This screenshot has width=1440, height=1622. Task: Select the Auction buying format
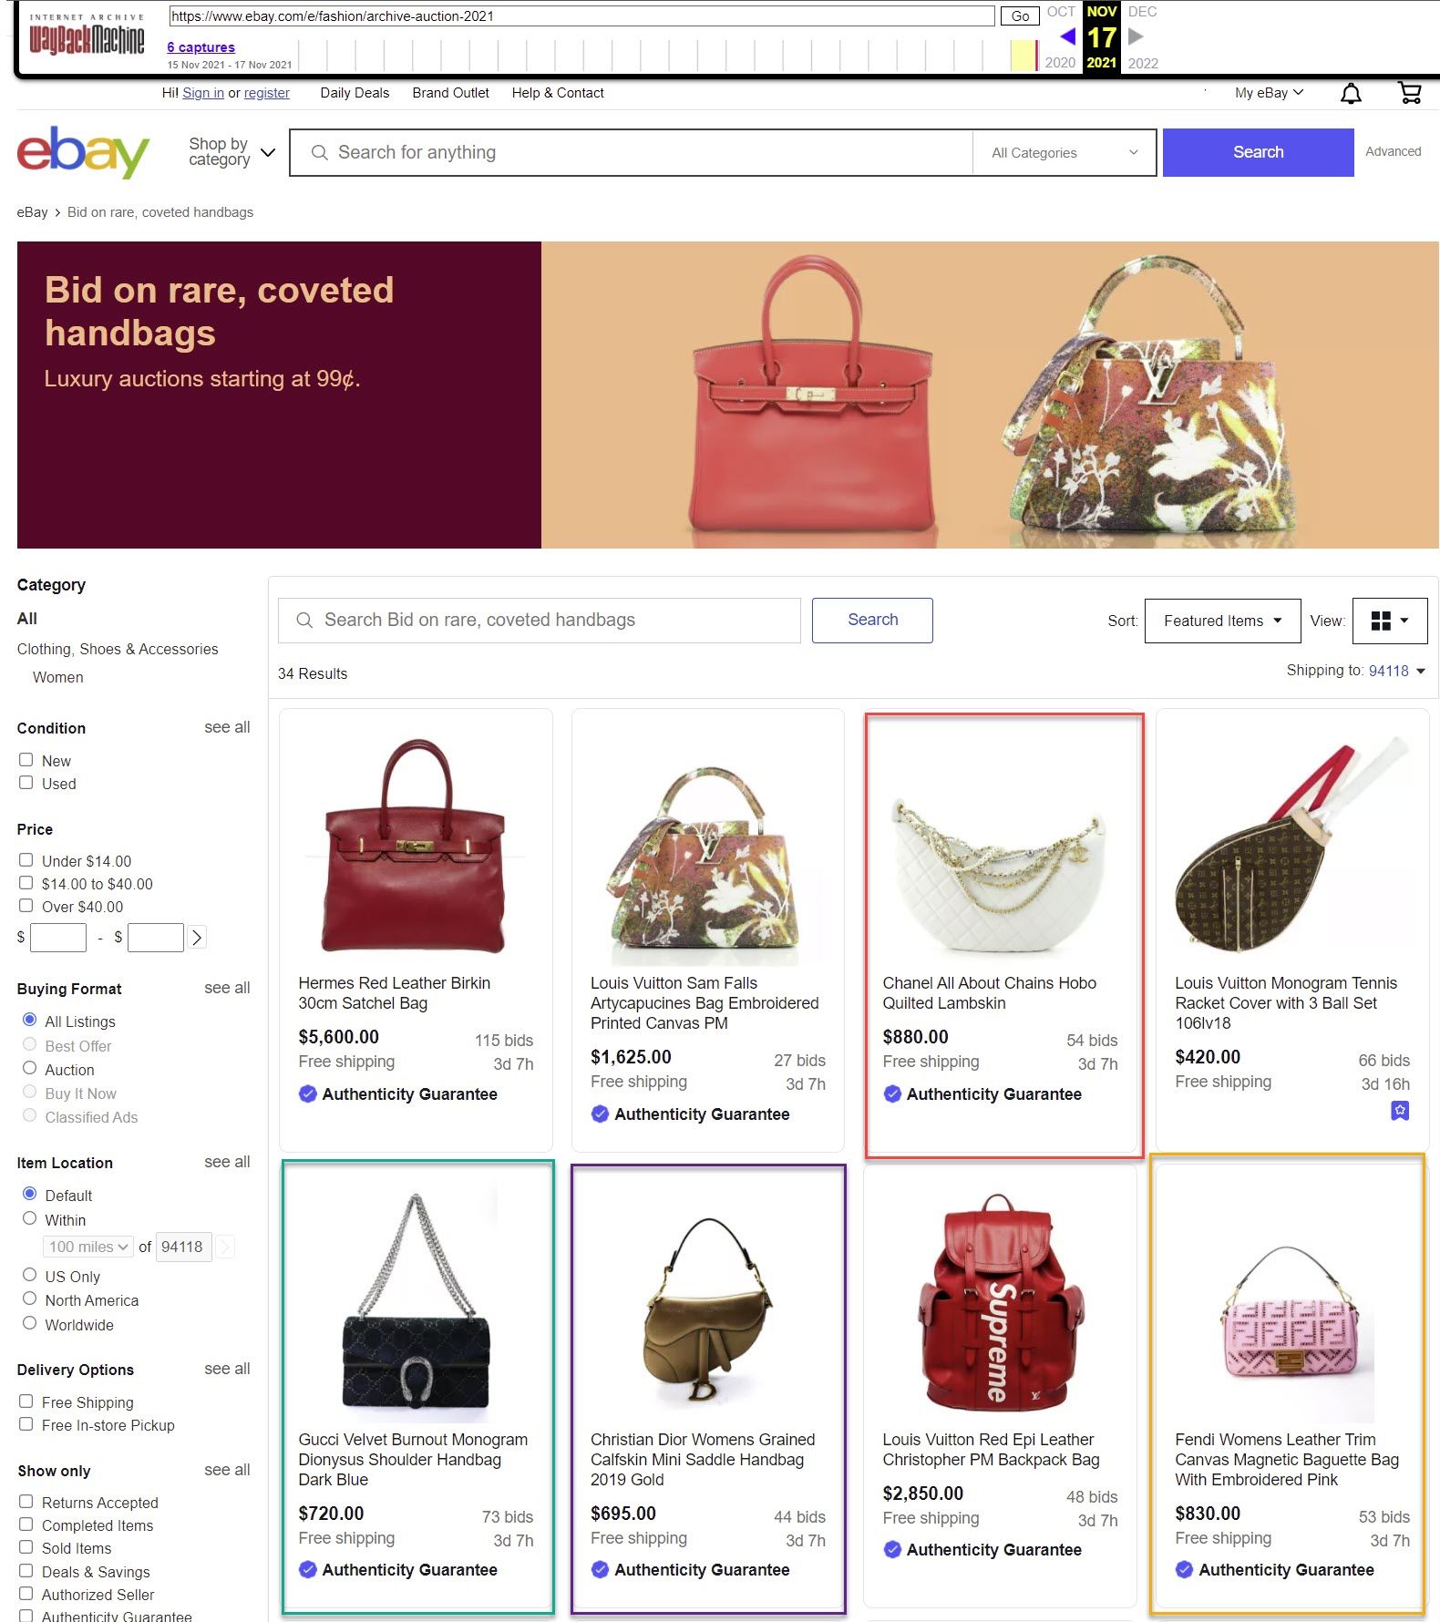point(30,1068)
